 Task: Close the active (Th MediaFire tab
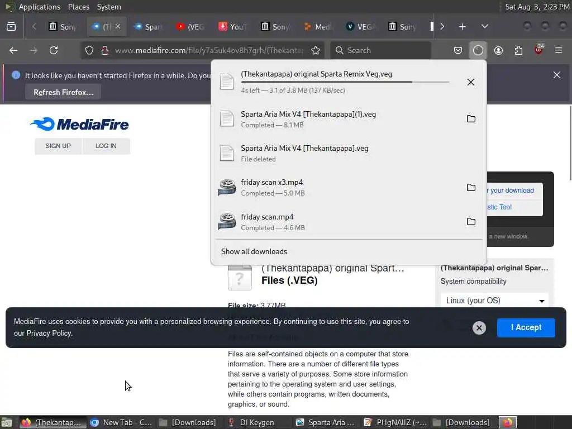118,26
